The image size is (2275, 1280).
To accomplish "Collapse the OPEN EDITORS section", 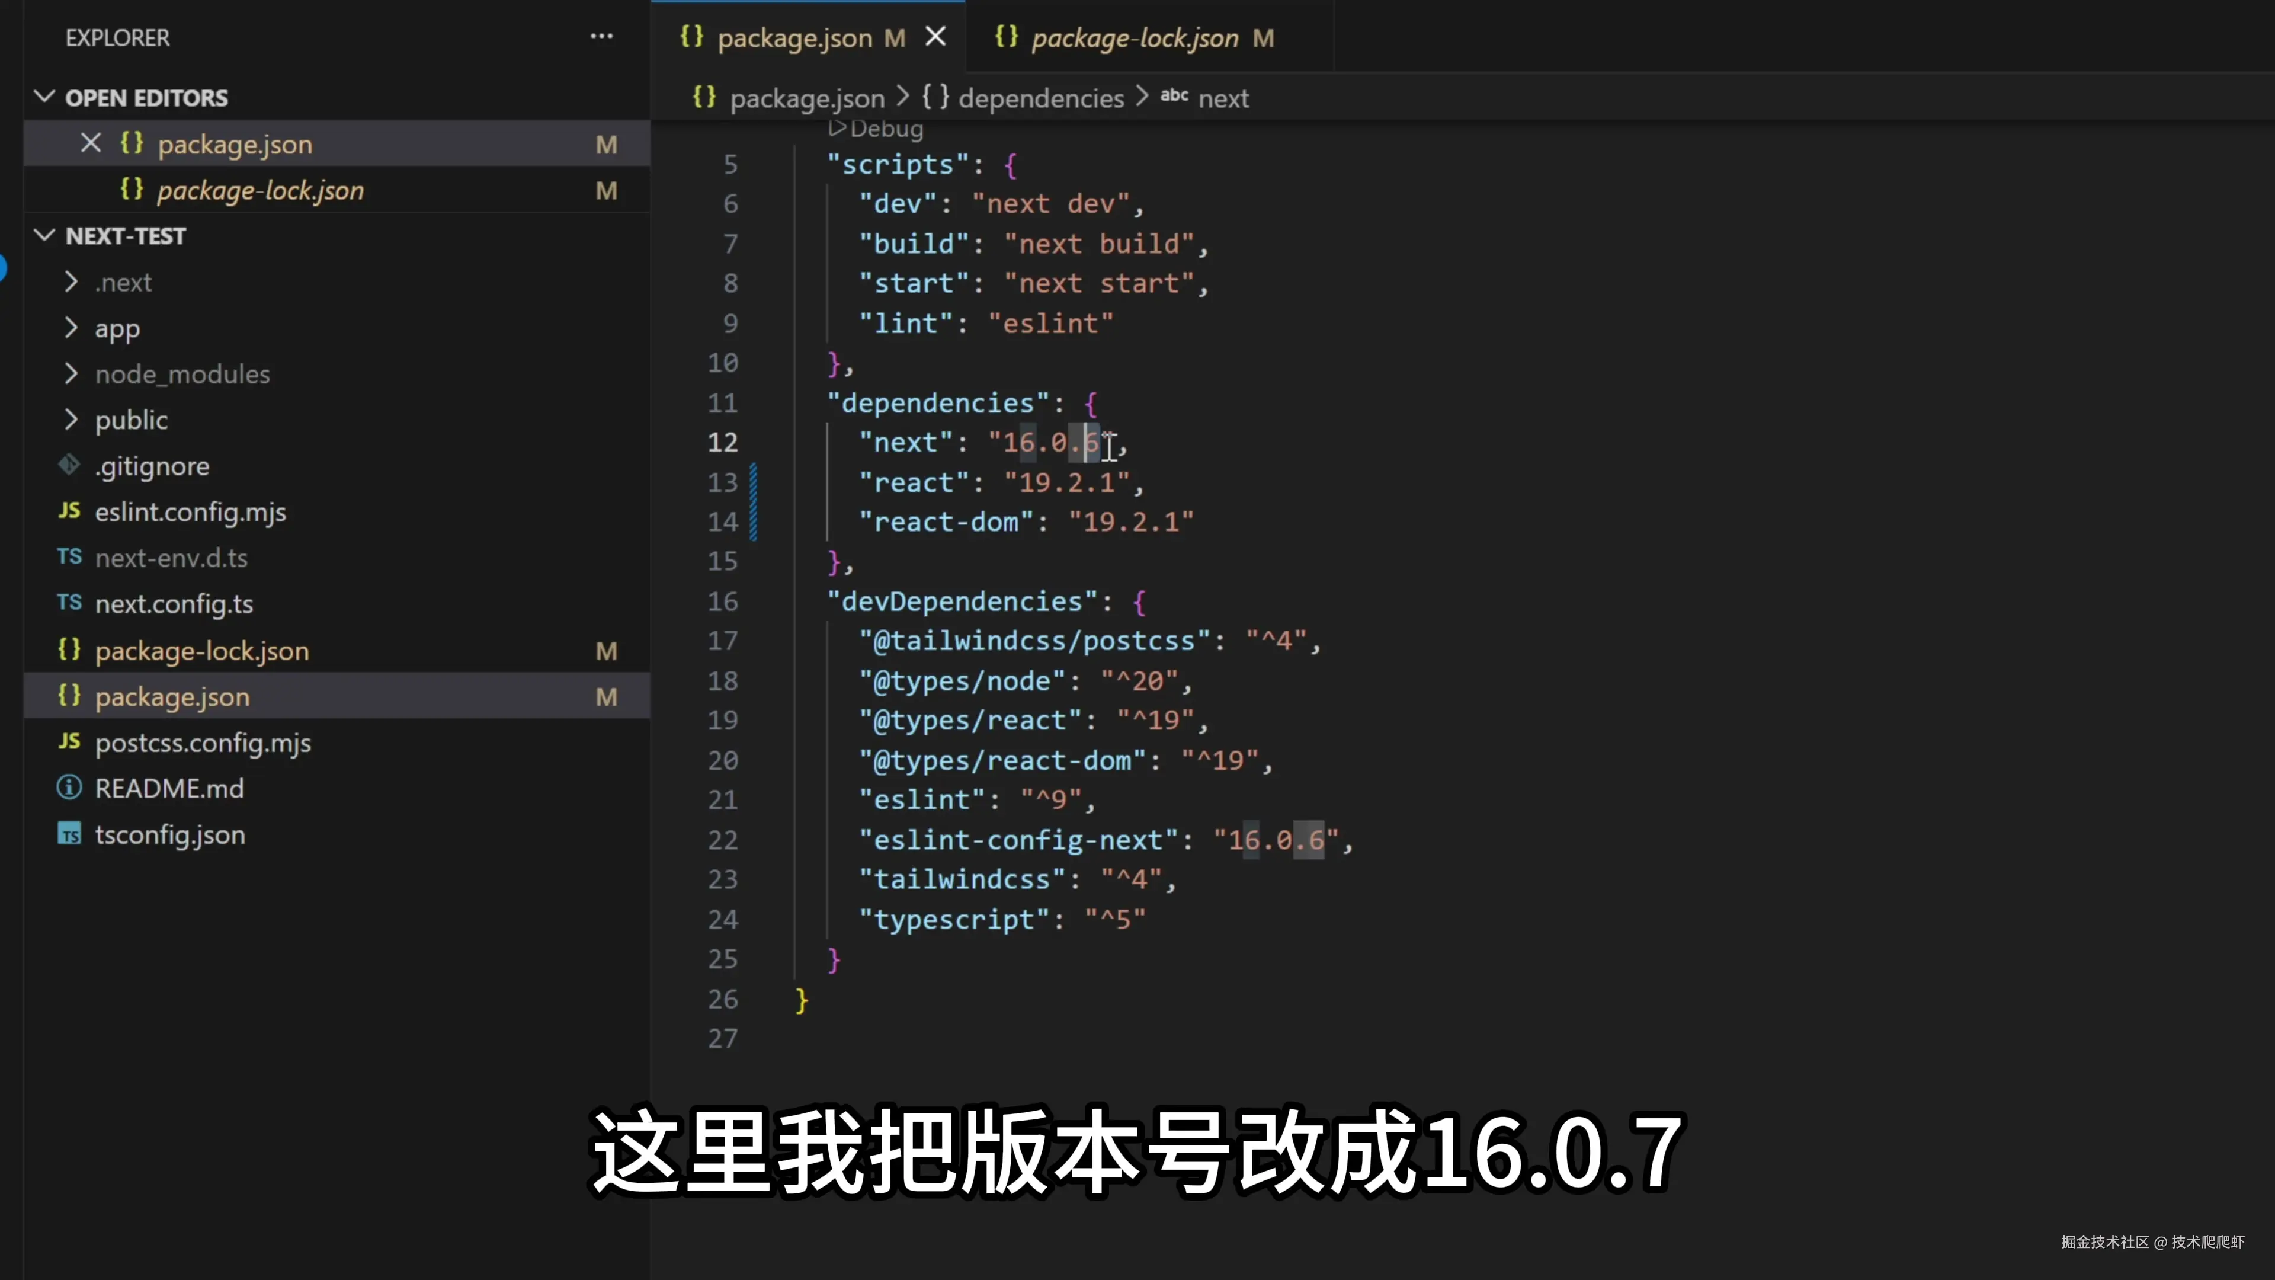I will click(x=44, y=97).
